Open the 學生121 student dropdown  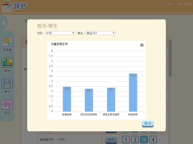tap(101, 33)
